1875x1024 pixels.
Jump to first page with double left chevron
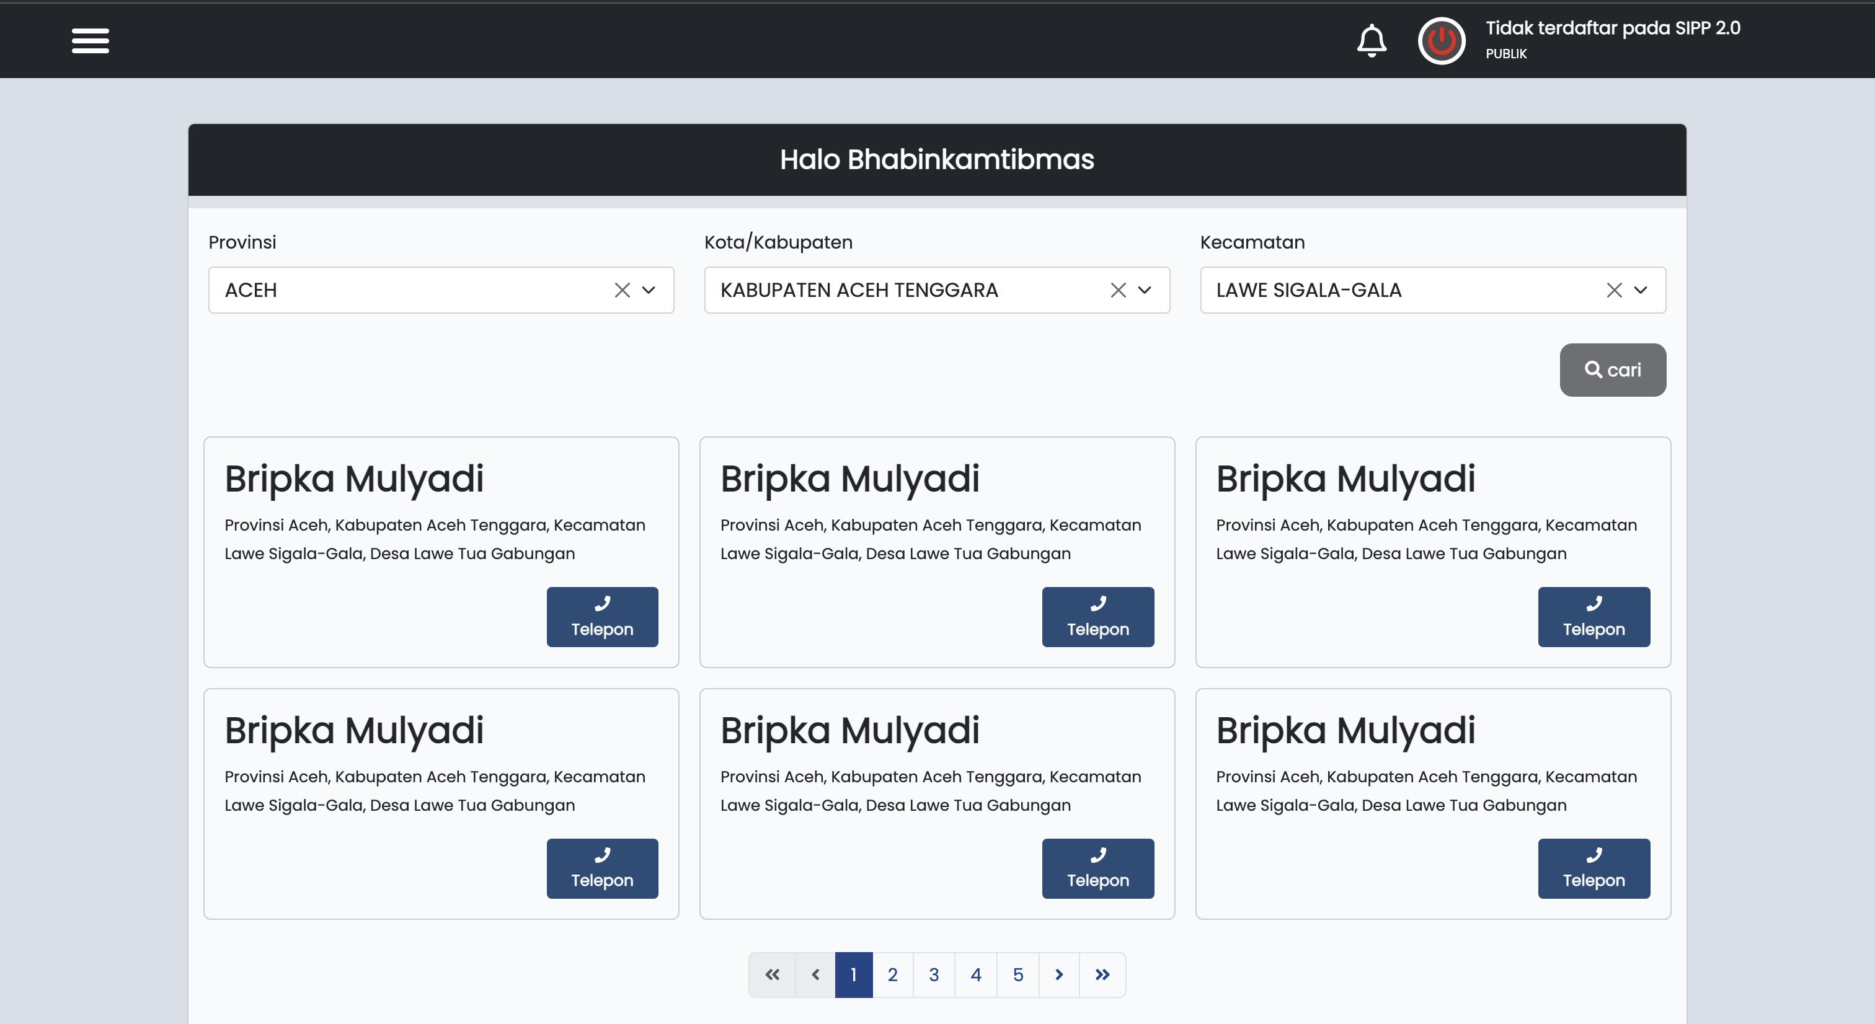773,974
